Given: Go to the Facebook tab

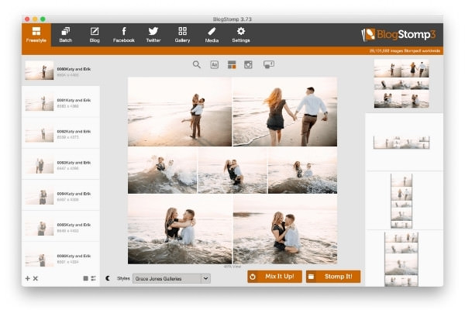Looking at the screenshot, I should coord(124,35).
